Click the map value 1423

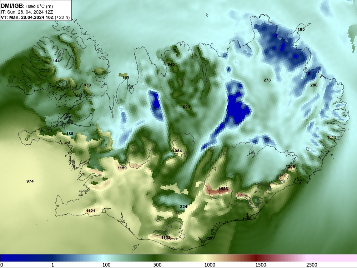click(223, 189)
